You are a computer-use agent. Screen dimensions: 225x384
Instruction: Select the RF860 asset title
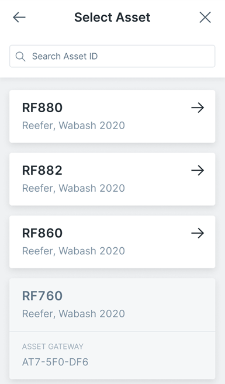coord(42,233)
